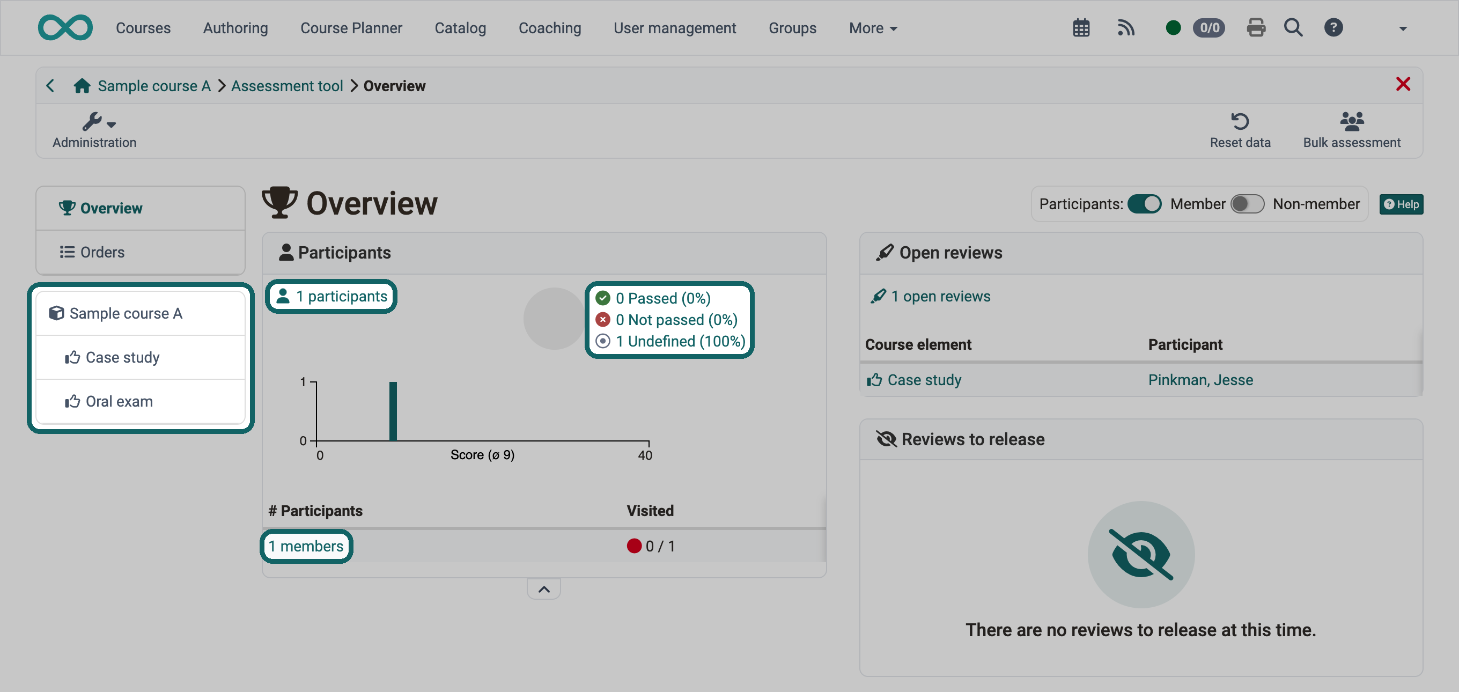1459x692 pixels.
Task: Open the 0/0 chat messages badge
Action: click(1209, 28)
